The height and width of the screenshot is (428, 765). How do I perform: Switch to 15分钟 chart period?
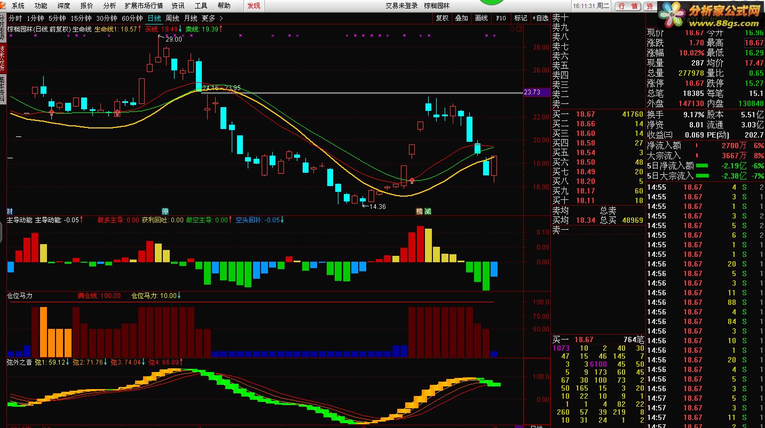pyautogui.click(x=81, y=18)
